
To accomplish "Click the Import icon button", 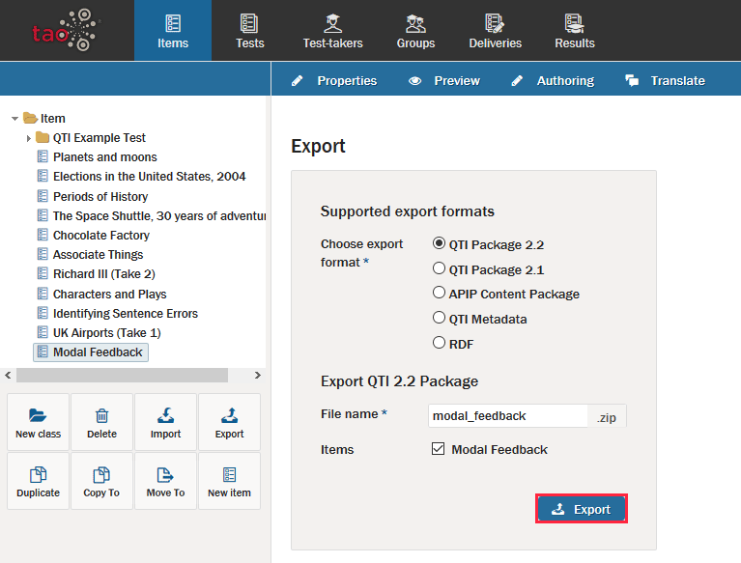I will [165, 416].
